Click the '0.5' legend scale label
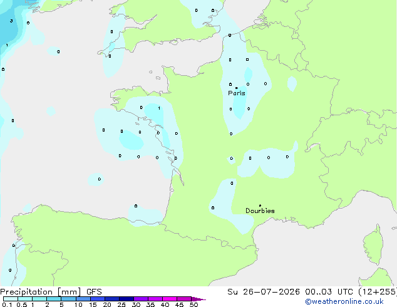The height and width of the screenshot is (307, 397). point(22,304)
